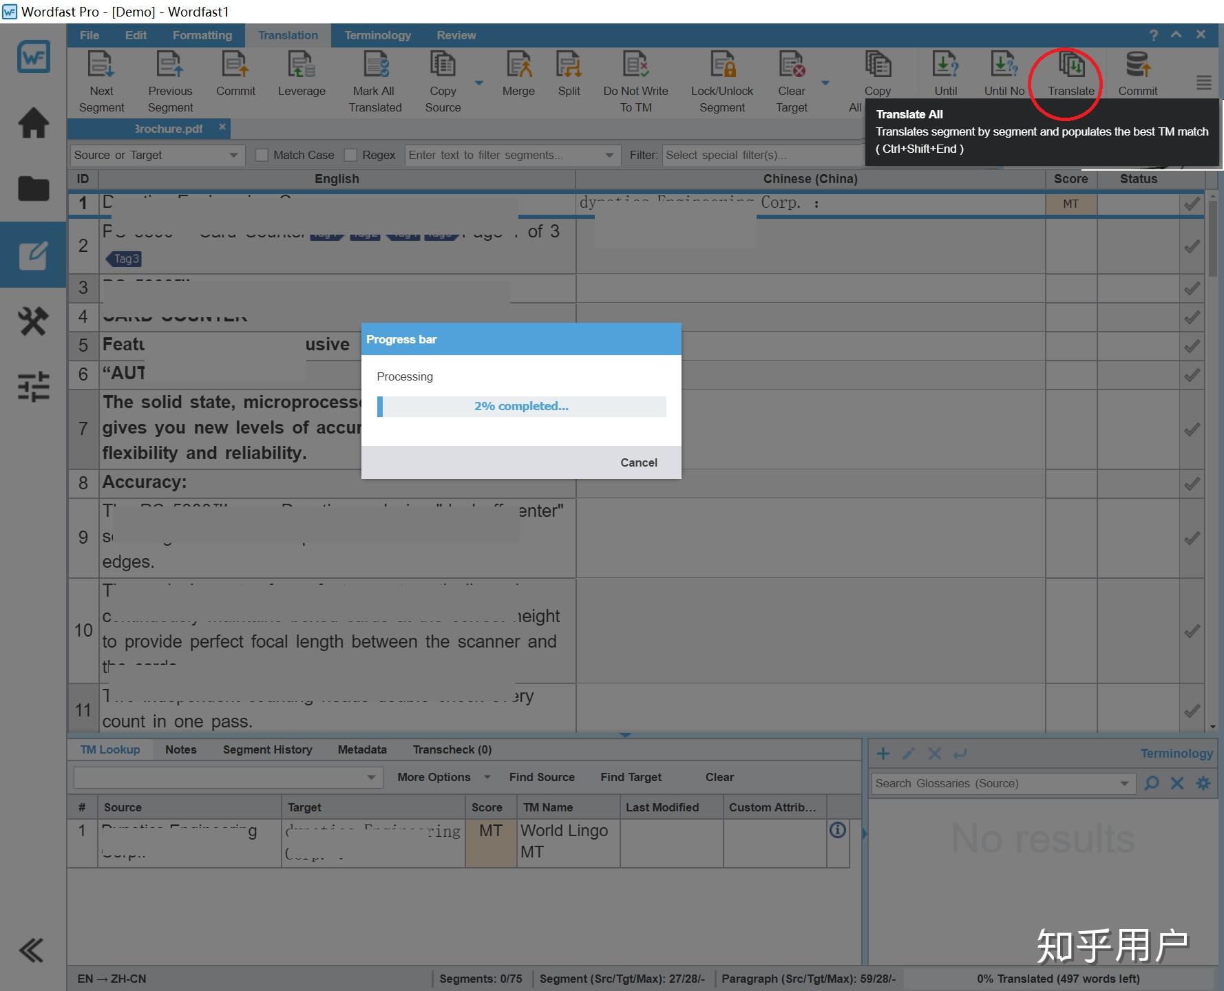1224x991 pixels.
Task: Click the Translate Until icon
Action: [x=946, y=64]
